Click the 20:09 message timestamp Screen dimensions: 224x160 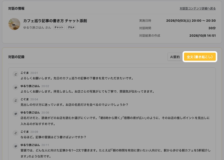[x=34, y=132]
